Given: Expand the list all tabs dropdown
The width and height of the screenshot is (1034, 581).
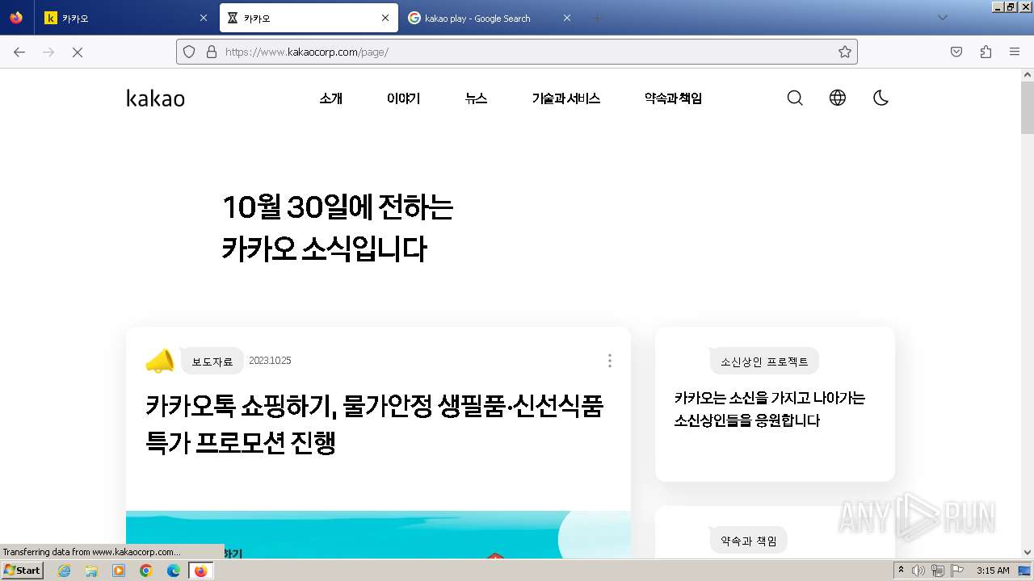Looking at the screenshot, I should [x=942, y=18].
